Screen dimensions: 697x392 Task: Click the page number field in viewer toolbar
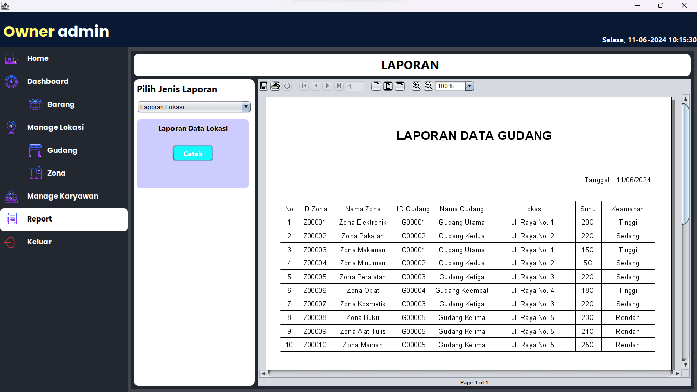tap(355, 86)
